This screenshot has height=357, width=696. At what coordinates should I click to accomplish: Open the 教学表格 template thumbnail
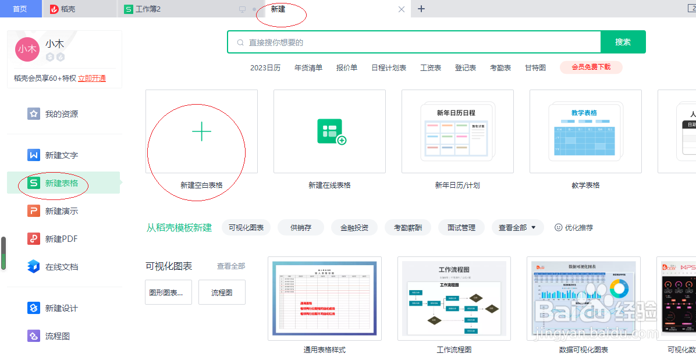pos(585,131)
